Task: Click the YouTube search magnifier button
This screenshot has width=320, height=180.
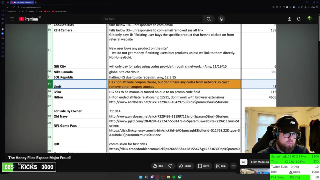Action: [x=208, y=19]
